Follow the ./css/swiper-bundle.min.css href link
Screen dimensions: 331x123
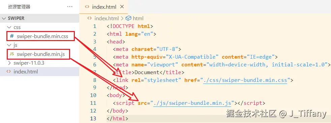[245, 80]
